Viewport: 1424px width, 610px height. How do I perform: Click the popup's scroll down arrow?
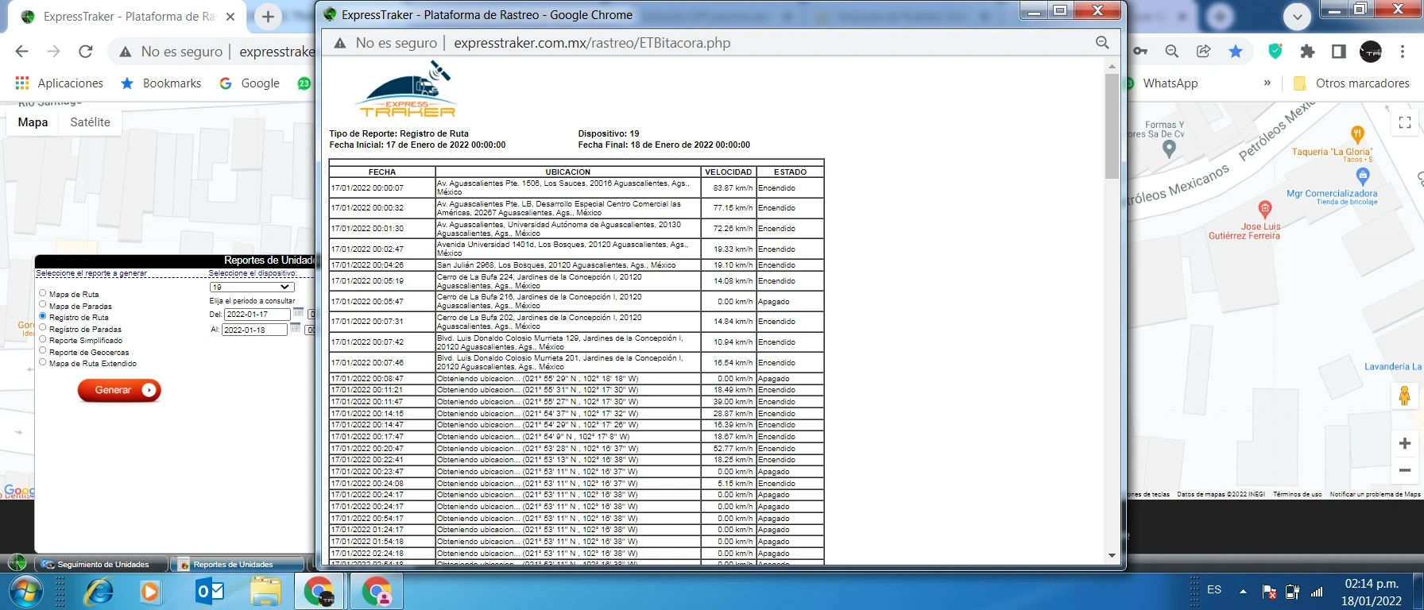coord(1112,555)
